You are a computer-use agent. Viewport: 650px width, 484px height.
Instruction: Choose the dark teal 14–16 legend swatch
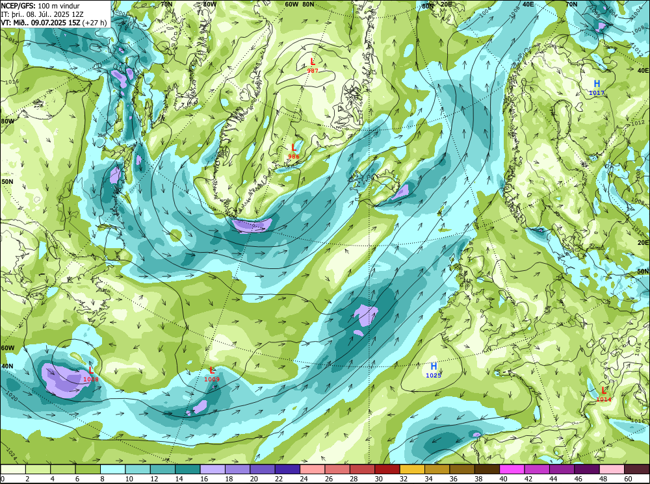(188, 469)
